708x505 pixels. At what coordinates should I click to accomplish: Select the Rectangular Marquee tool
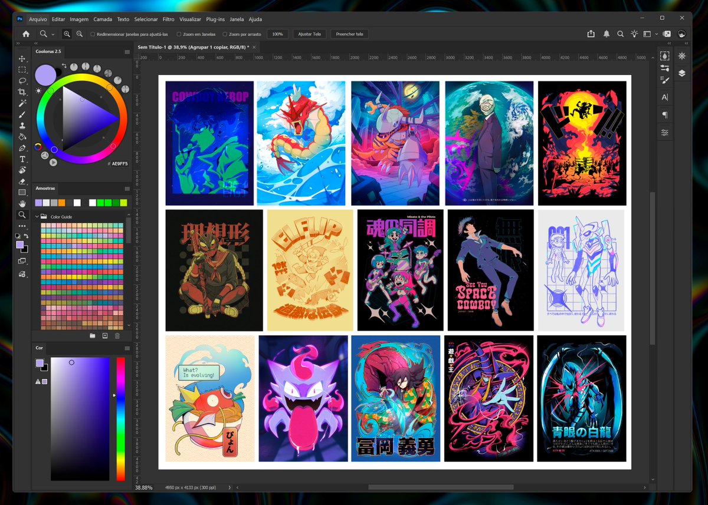22,70
